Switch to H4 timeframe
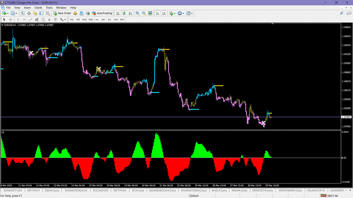Image resolution: width=353 pixels, height=198 pixels. point(103,20)
